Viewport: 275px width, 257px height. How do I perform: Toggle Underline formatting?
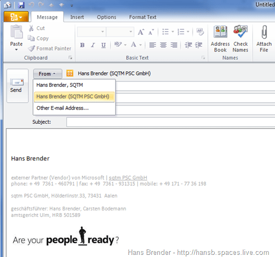click(103, 45)
